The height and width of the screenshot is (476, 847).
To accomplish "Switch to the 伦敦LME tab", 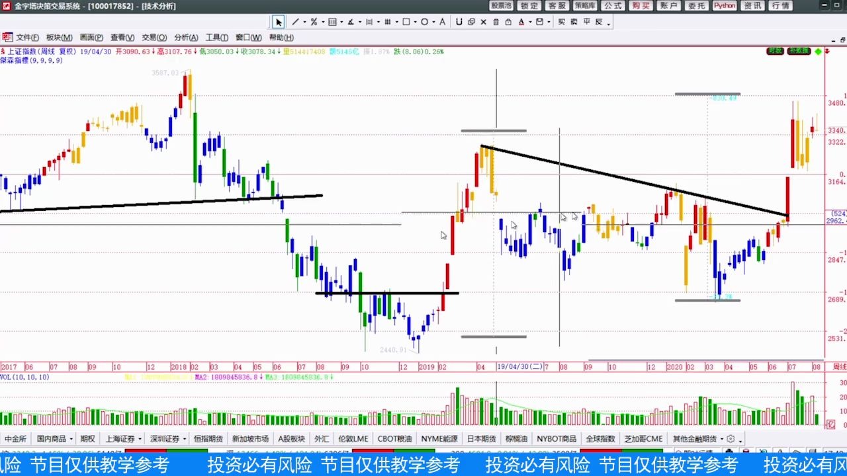I will 353,438.
